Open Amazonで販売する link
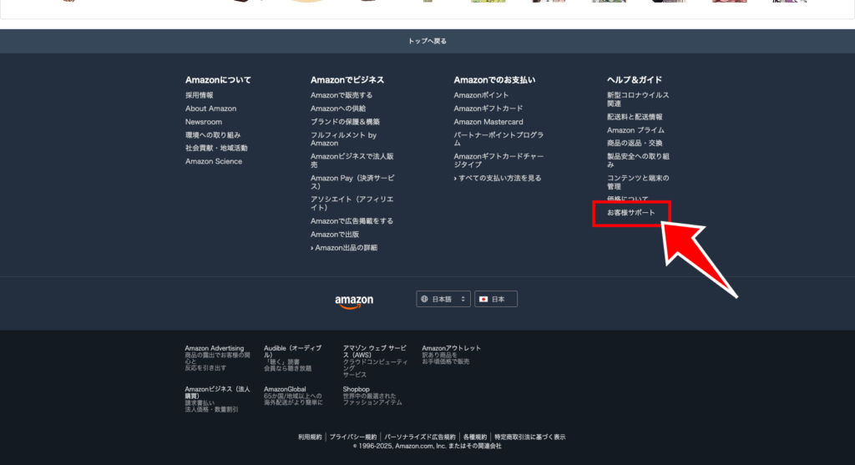This screenshot has height=465, width=855. click(341, 95)
